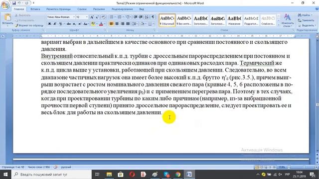Justify the text alignment
Image resolution: width=319 pixels, height=179 pixels.
point(128,24)
